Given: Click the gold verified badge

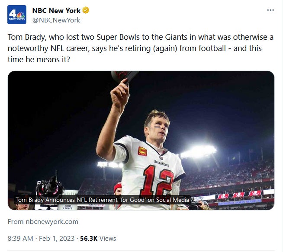Looking at the screenshot, I should click(87, 11).
